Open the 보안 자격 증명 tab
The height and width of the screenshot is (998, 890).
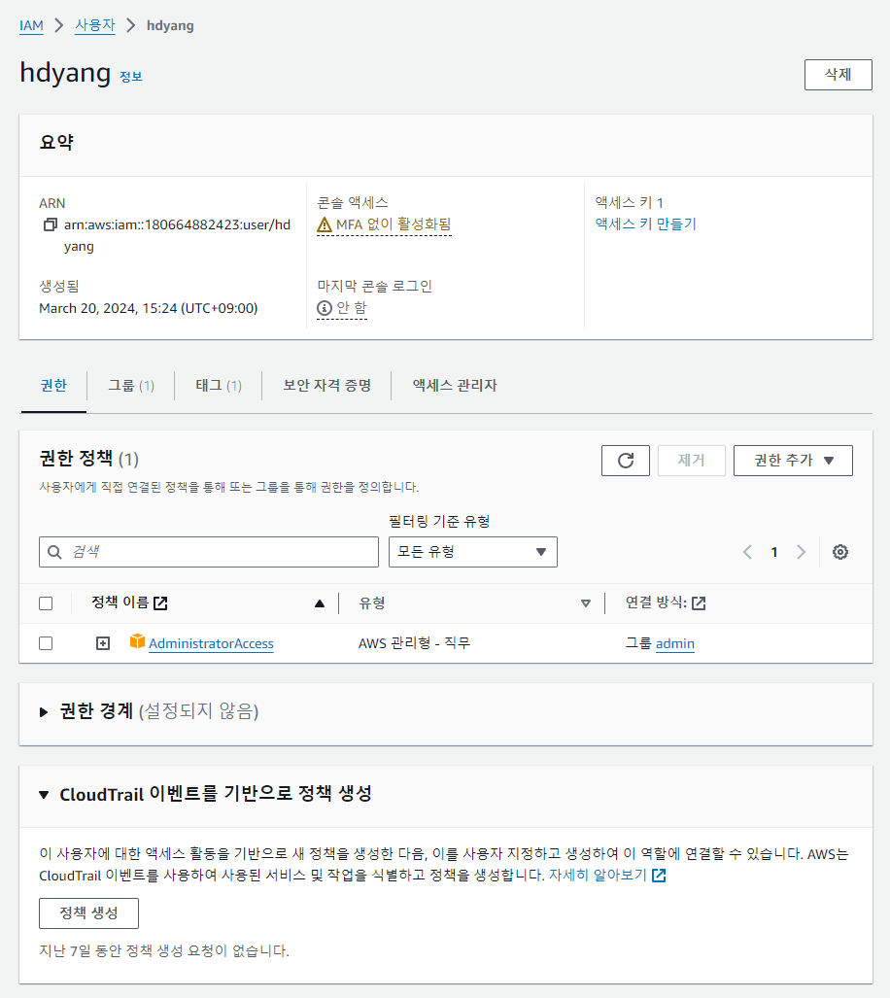coord(327,385)
